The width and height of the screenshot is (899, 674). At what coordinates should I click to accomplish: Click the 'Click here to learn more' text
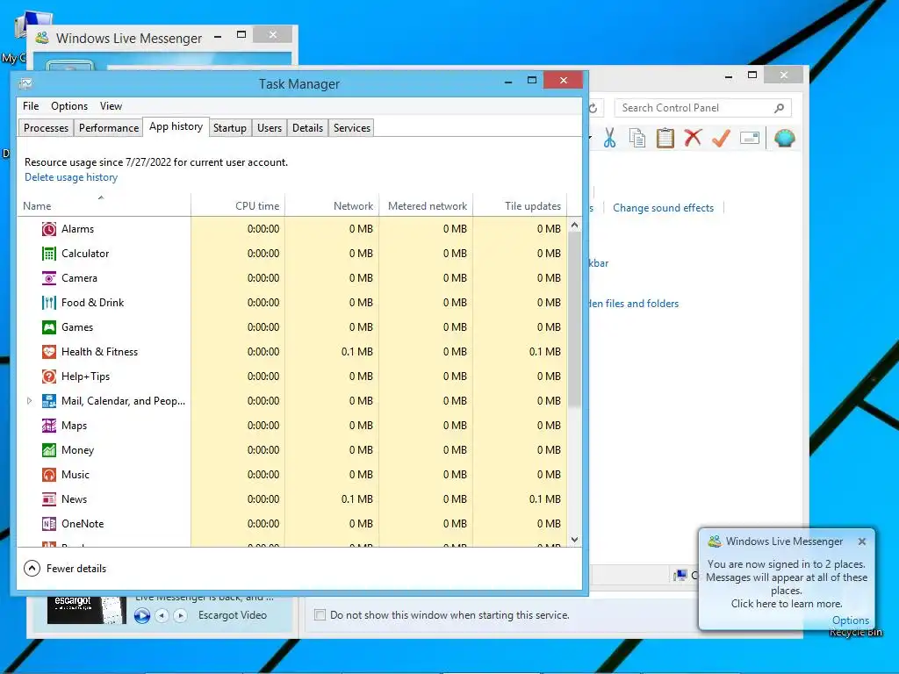(787, 604)
